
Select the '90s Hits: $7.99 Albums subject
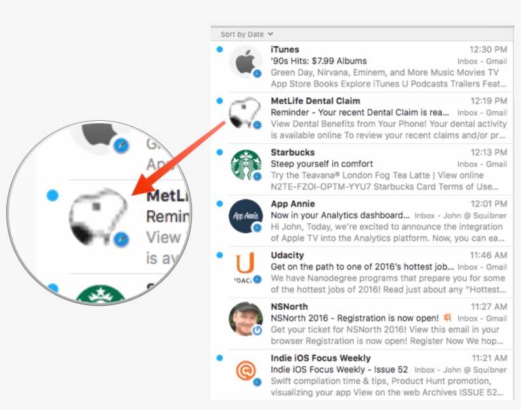tap(319, 61)
